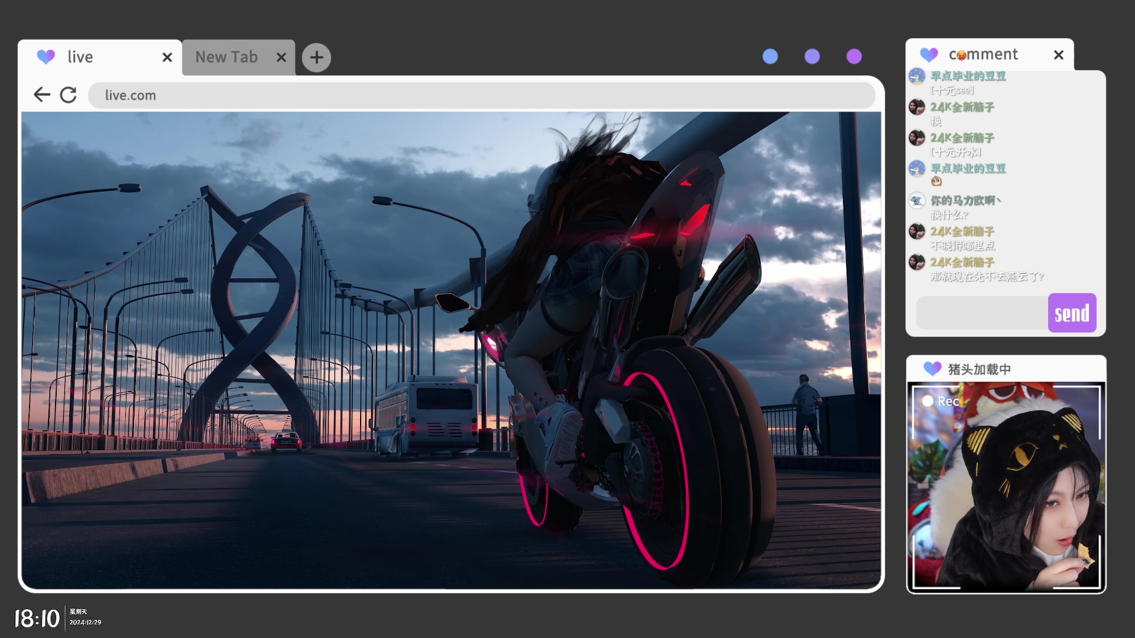Click username 24K全新脑子 above [十元开水]
Screen dimensions: 1135x638
click(962, 138)
